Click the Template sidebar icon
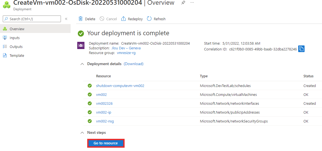 5,55
